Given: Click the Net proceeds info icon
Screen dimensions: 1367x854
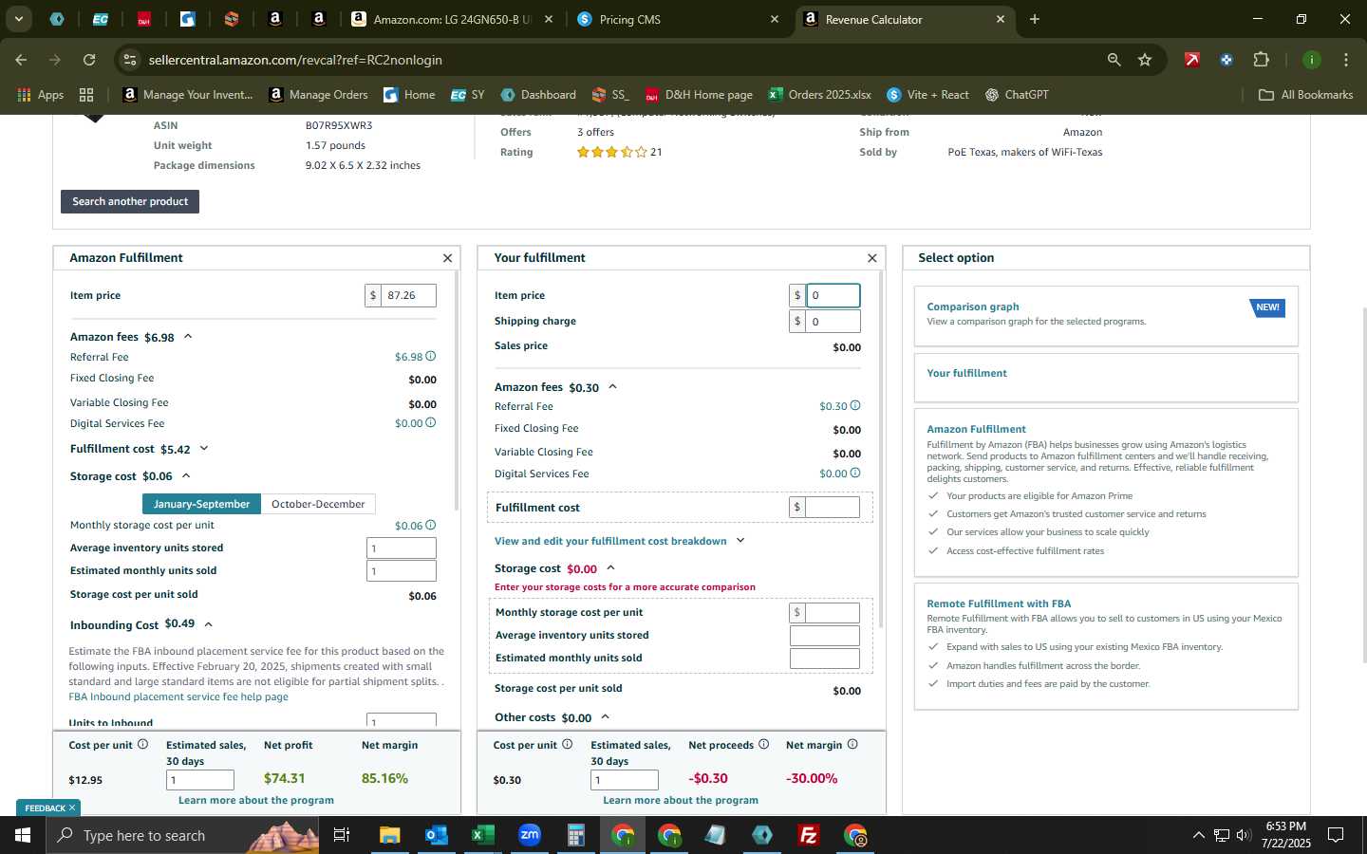Looking at the screenshot, I should (x=763, y=745).
